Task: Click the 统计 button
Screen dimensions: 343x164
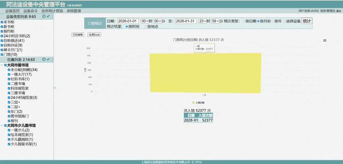Action: (x=307, y=21)
